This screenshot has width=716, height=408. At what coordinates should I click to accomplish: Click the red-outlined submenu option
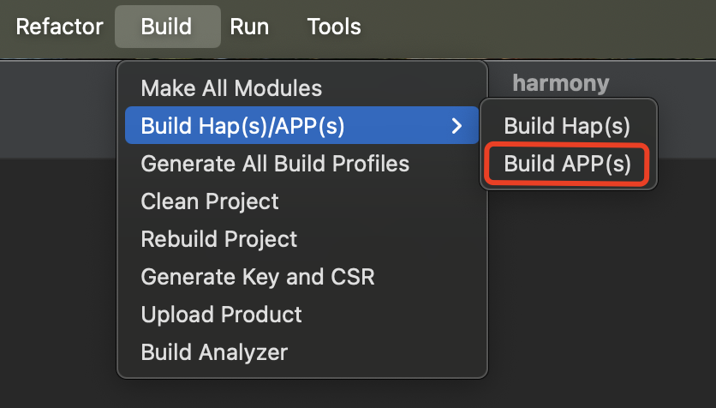[x=567, y=164]
